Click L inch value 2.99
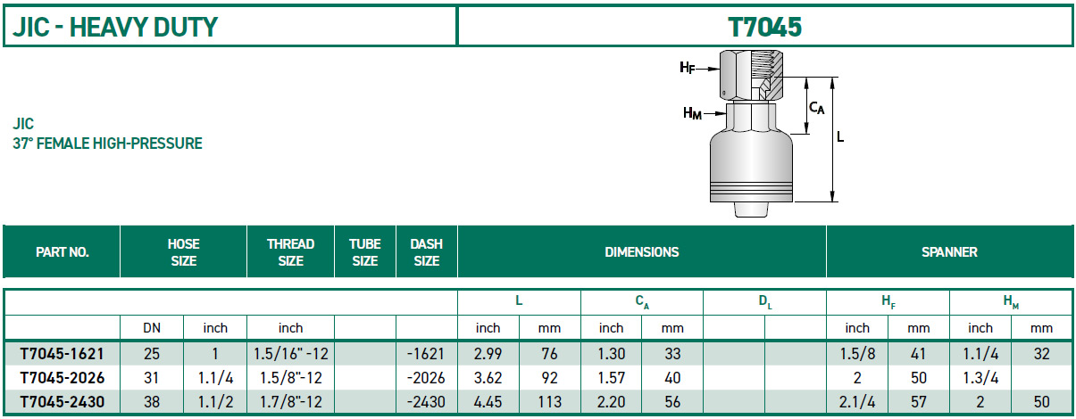Image resolution: width=1076 pixels, height=419 pixels. (488, 353)
